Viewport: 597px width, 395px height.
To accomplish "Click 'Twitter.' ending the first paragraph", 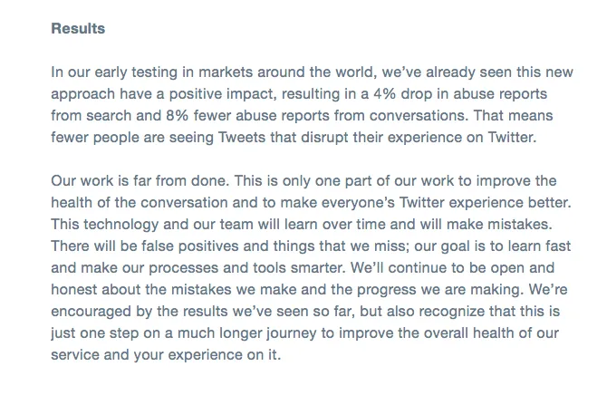I will [512, 137].
